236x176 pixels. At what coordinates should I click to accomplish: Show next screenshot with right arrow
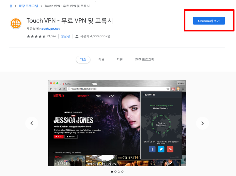(202, 123)
